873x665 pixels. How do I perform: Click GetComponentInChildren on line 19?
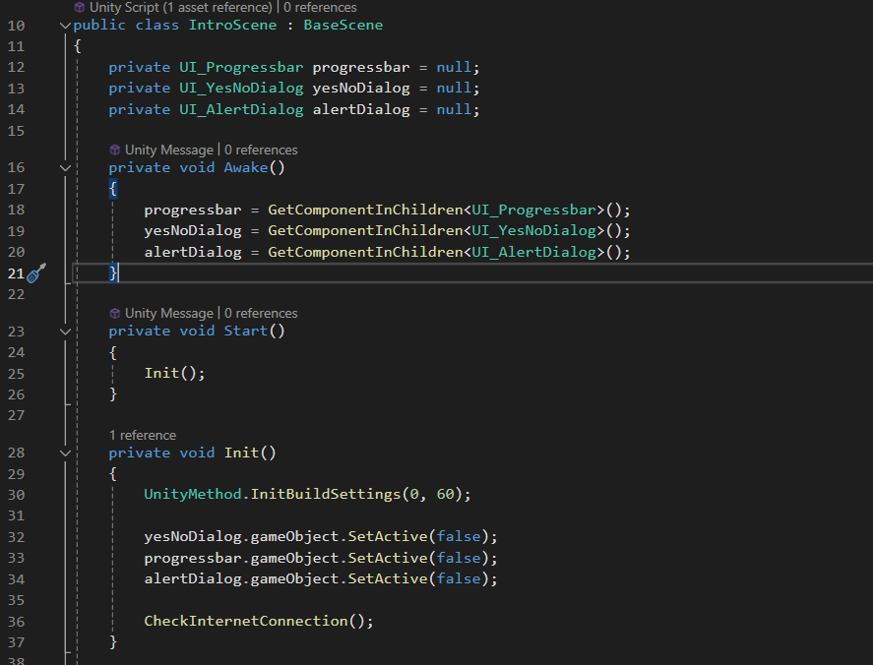tap(365, 230)
